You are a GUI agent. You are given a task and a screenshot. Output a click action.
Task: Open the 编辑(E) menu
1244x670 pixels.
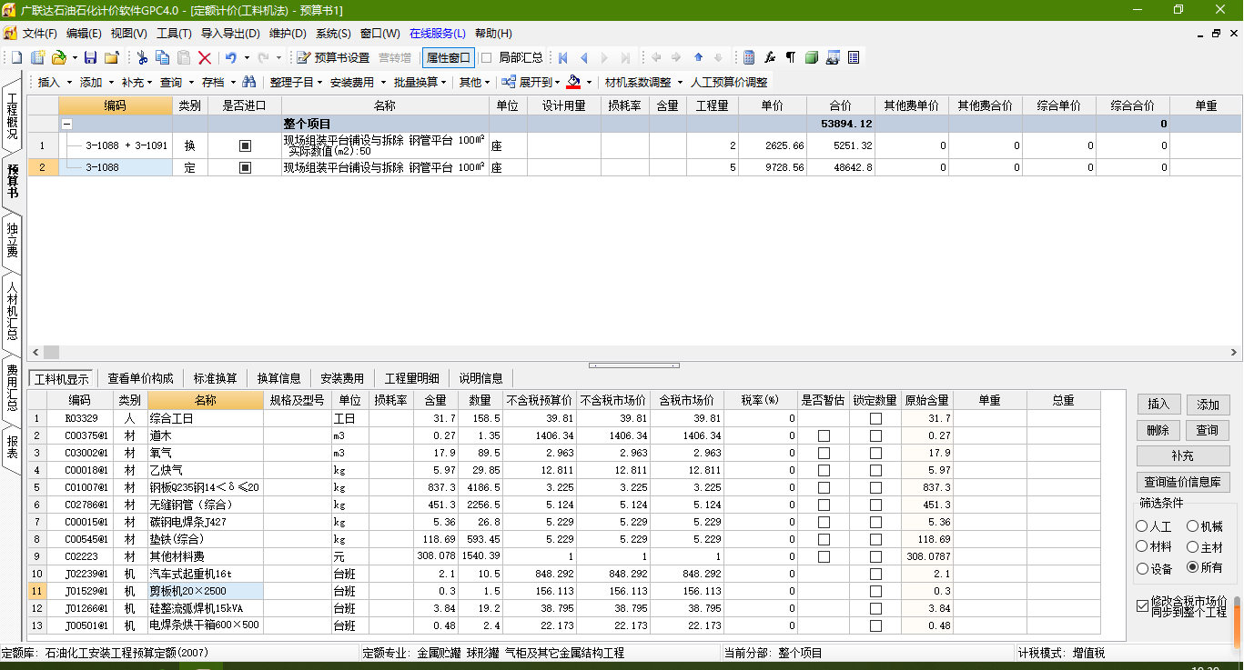tap(85, 34)
